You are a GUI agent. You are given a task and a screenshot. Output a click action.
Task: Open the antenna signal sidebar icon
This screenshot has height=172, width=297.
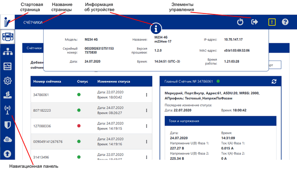click(7, 110)
